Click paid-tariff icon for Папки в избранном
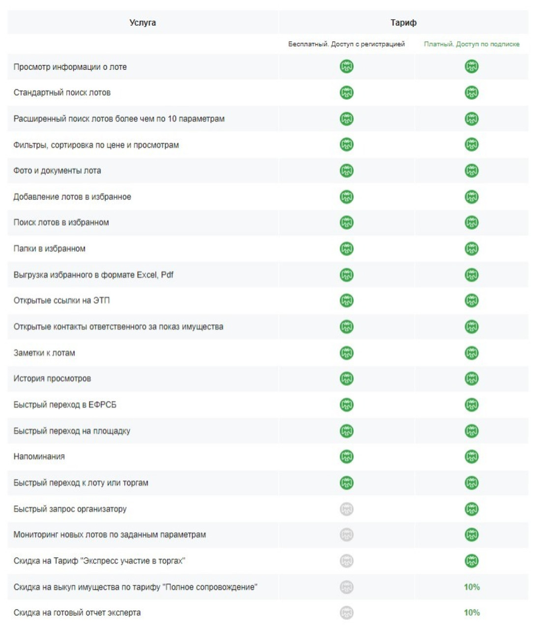The width and height of the screenshot is (536, 630). 472,249
